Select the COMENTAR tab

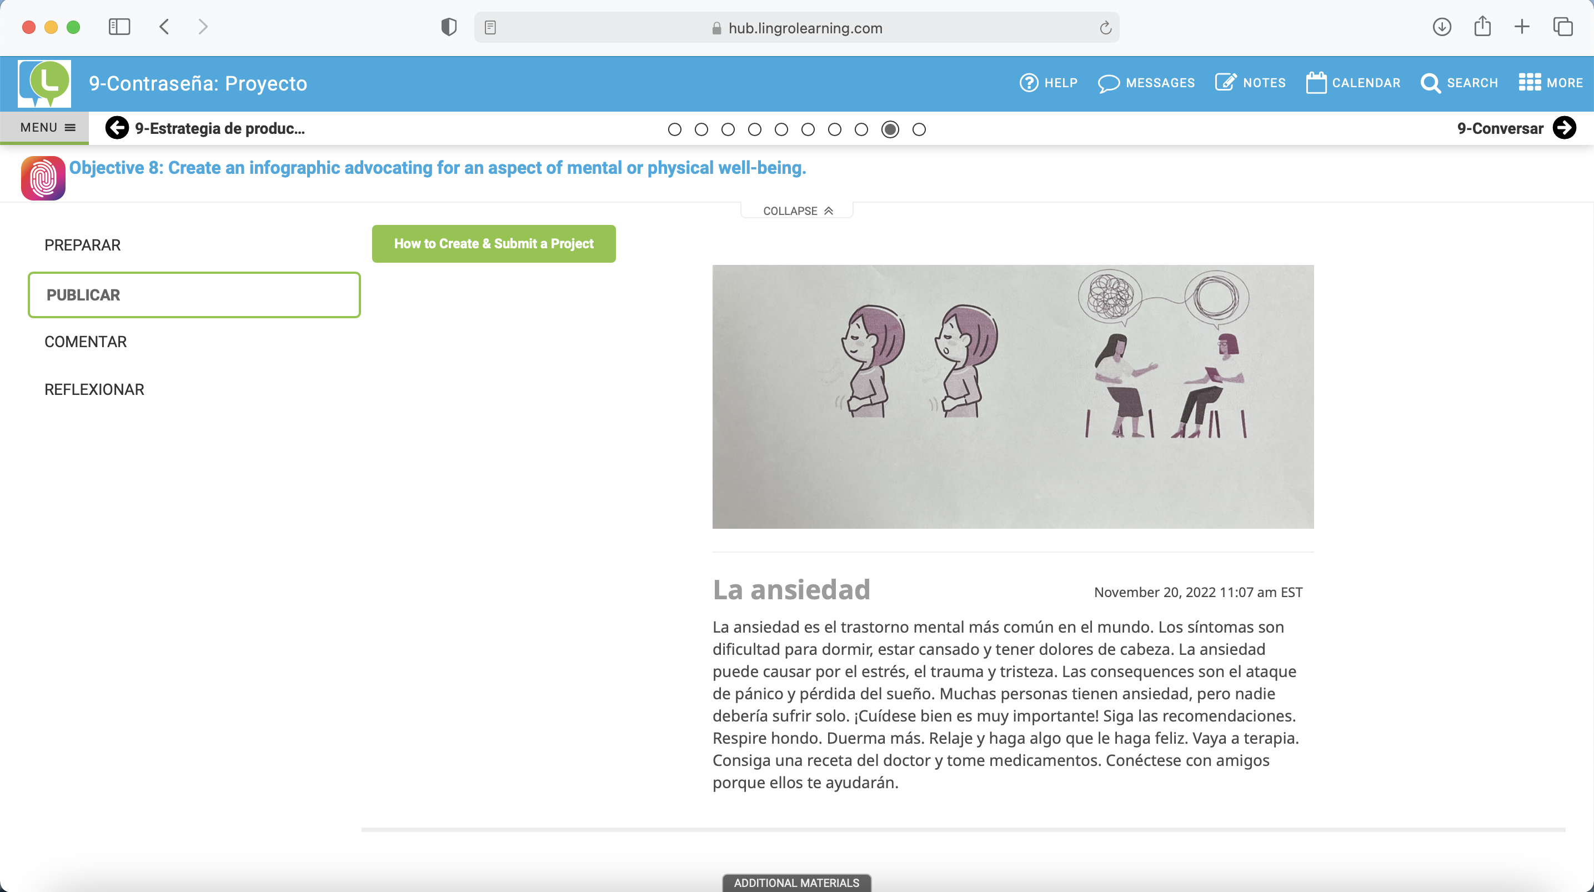pos(86,342)
